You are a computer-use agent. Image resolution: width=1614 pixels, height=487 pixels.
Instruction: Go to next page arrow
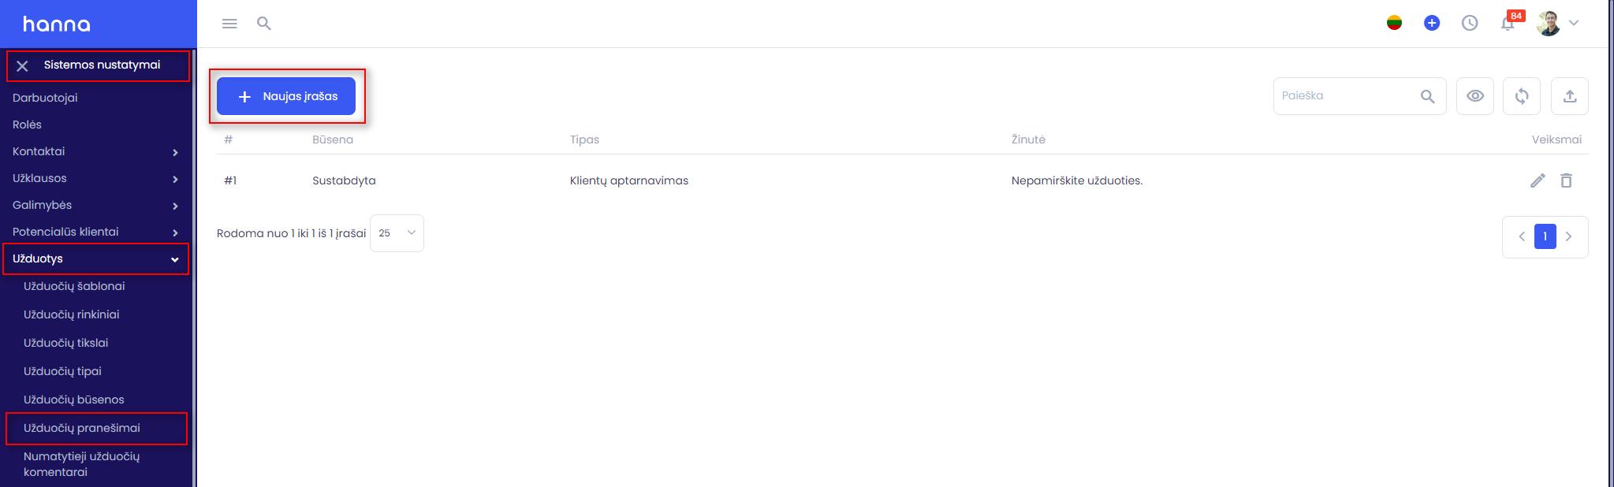point(1568,236)
